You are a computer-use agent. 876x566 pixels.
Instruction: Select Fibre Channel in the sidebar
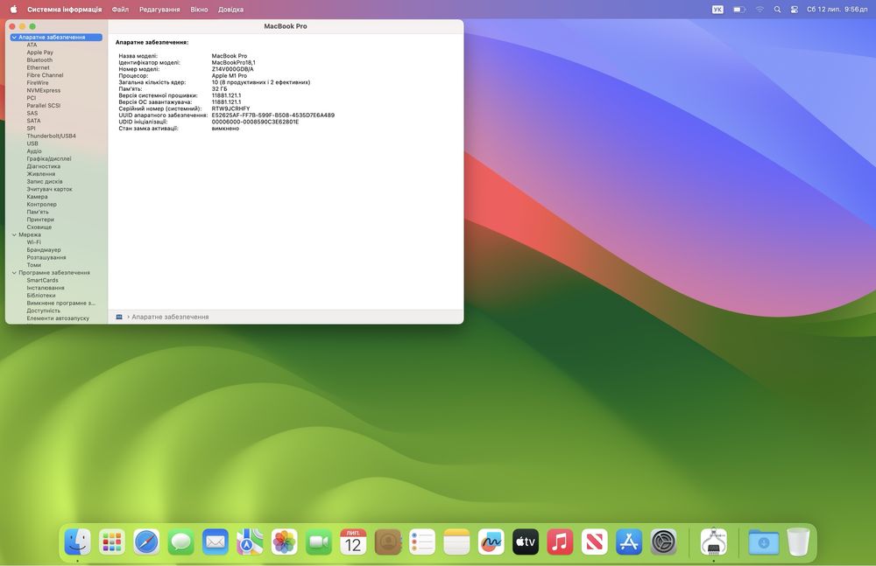pyautogui.click(x=45, y=75)
